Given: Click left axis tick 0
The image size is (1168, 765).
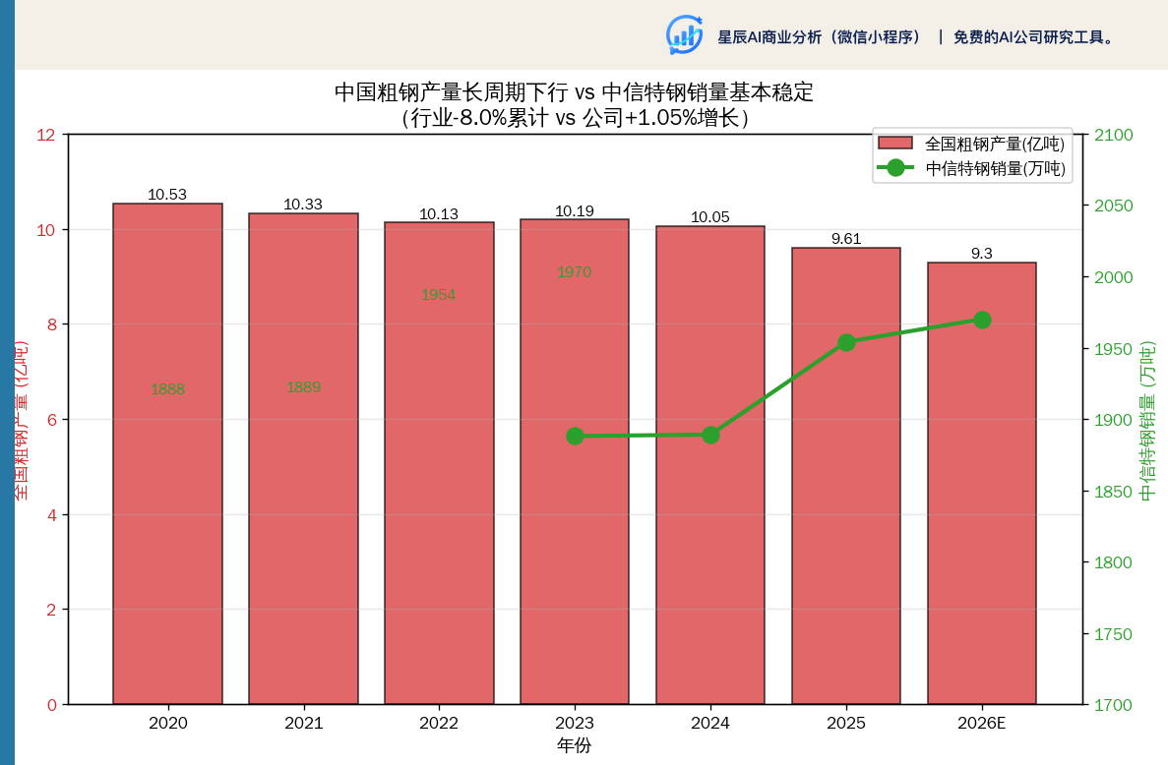Looking at the screenshot, I should pos(51,705).
